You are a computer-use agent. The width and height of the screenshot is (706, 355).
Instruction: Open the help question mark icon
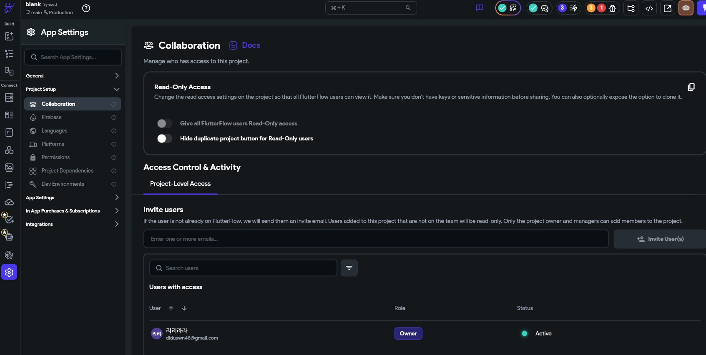86,8
